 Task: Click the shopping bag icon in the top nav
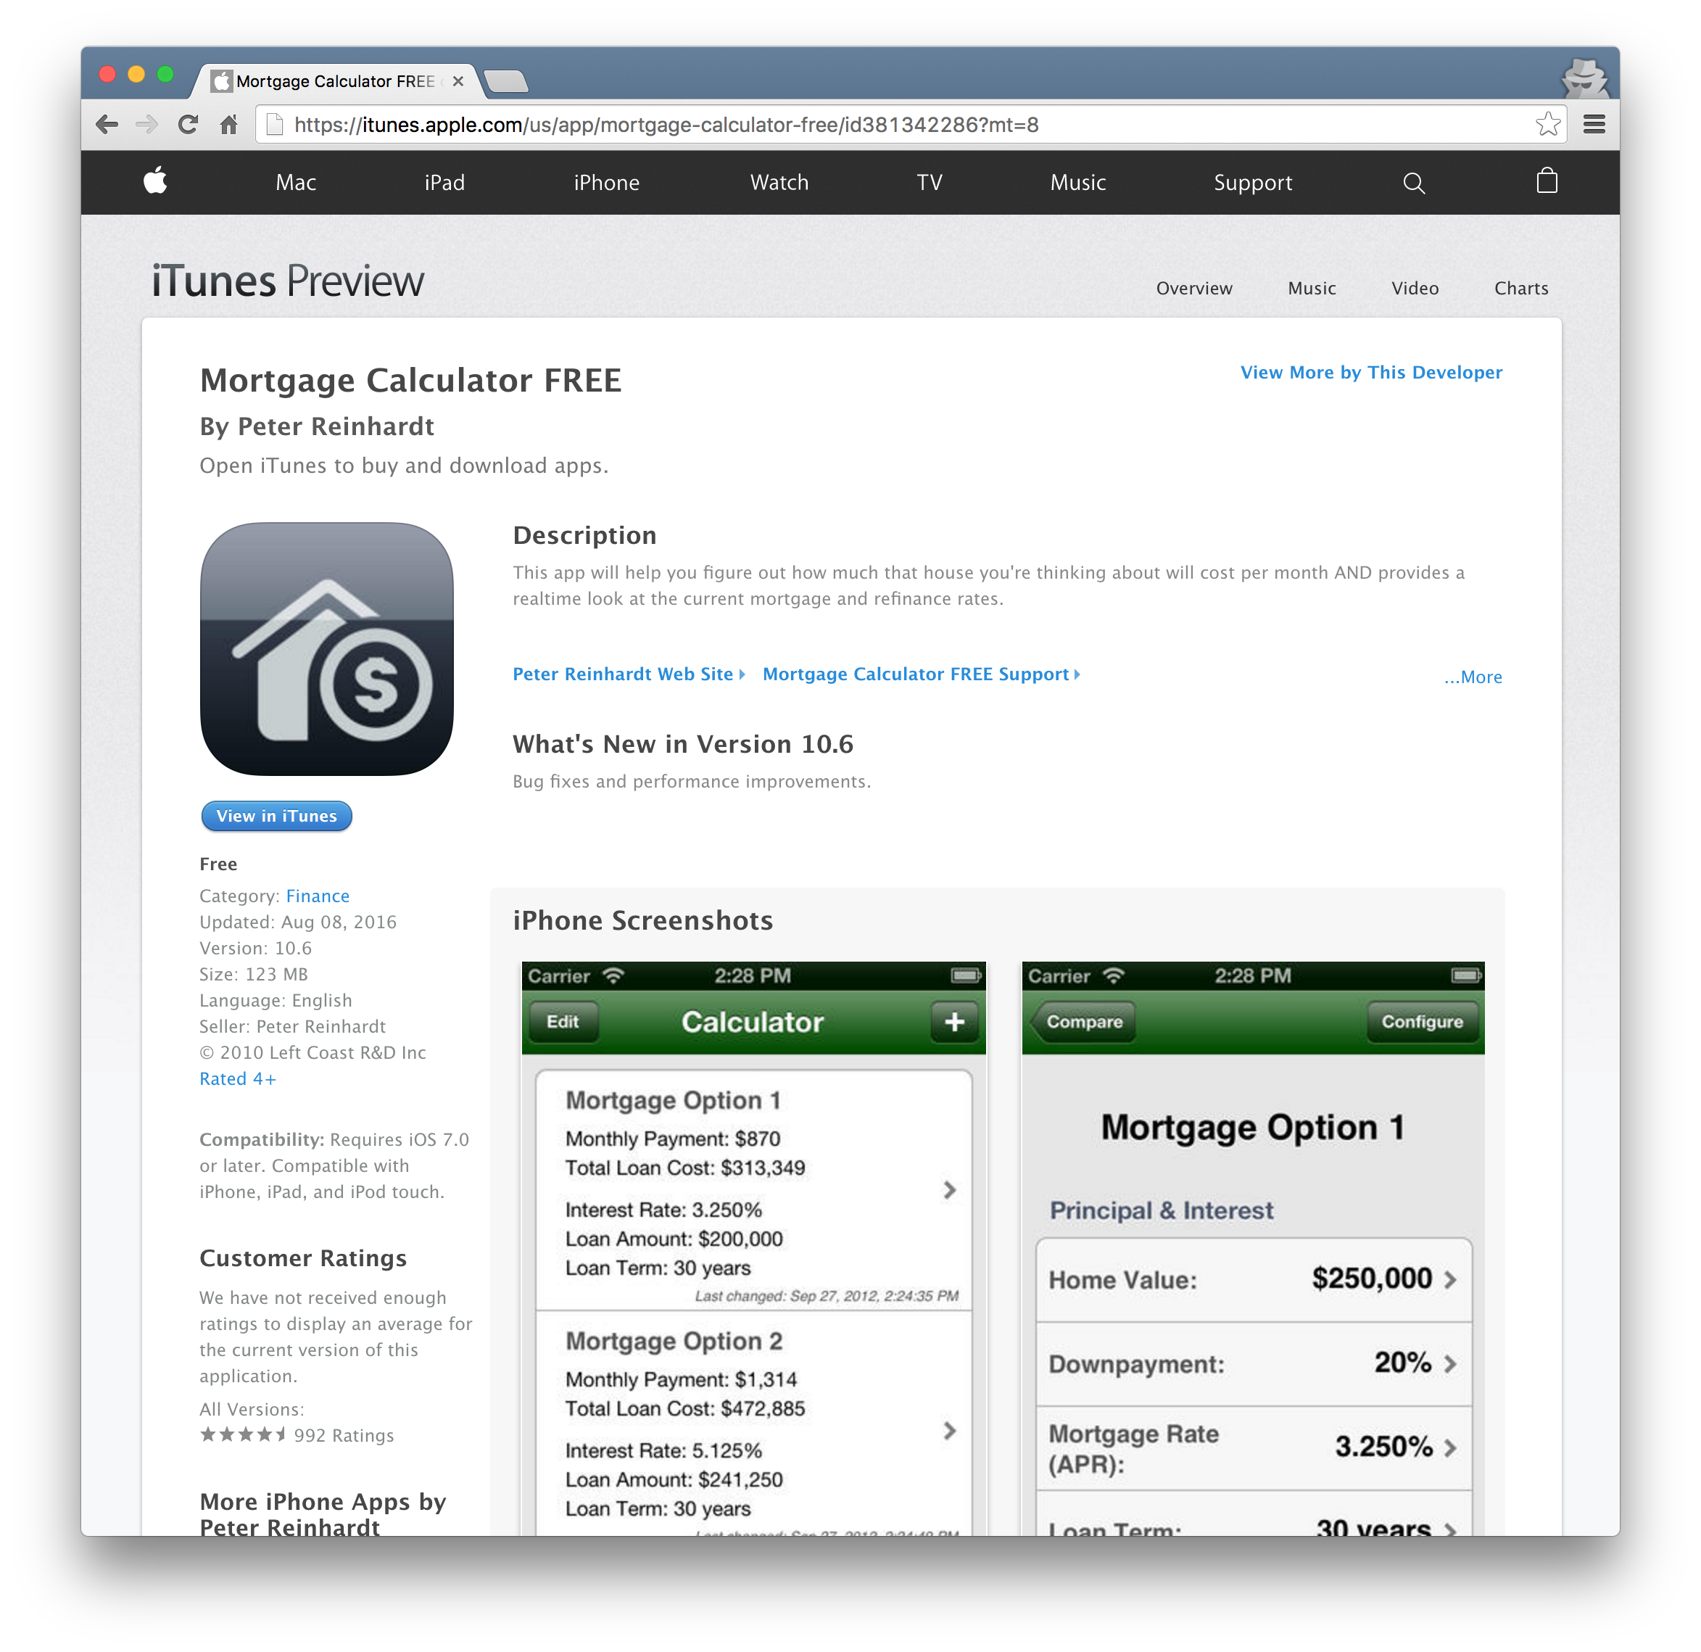click(1547, 182)
